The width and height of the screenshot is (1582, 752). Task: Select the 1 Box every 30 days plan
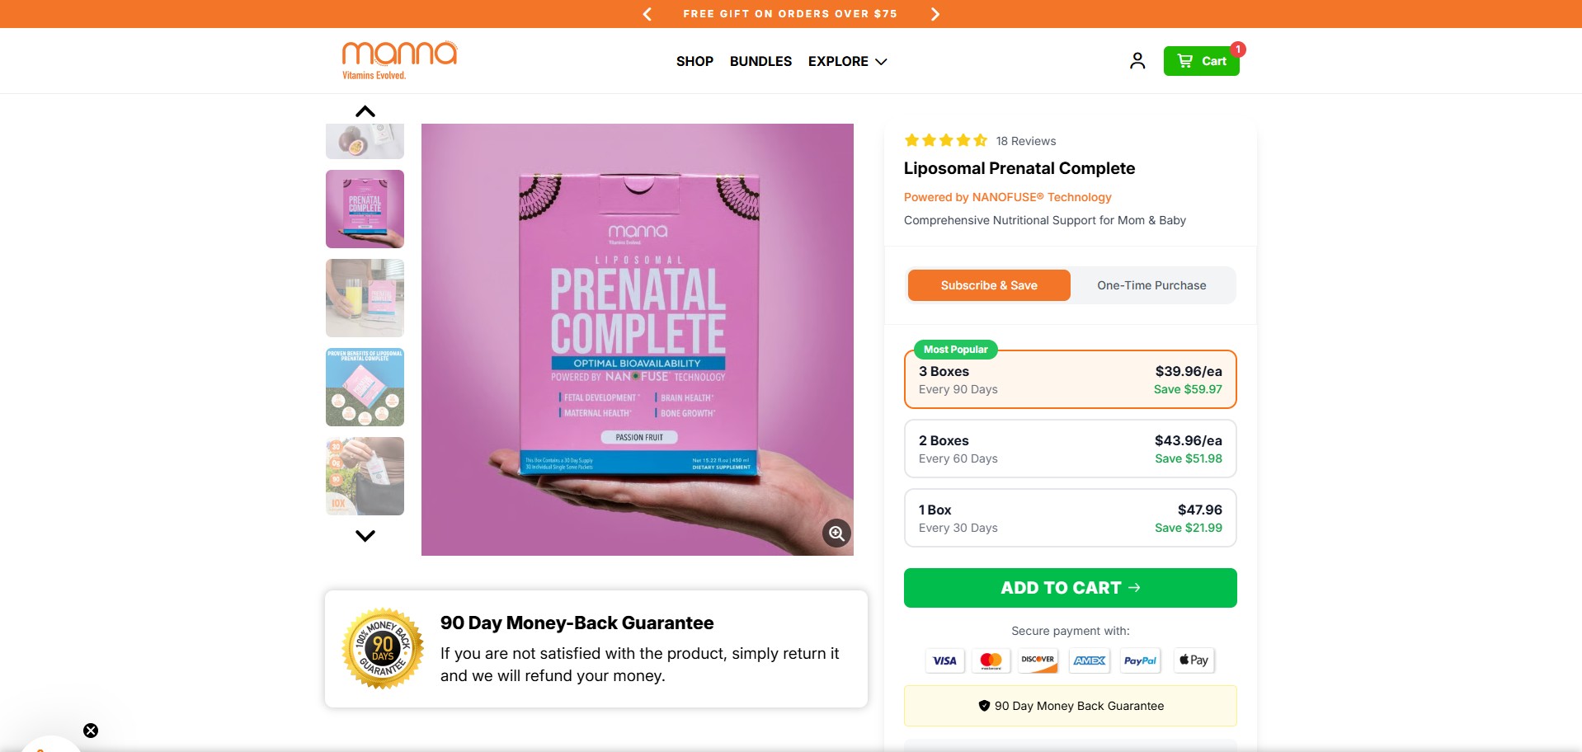pyautogui.click(x=1070, y=519)
